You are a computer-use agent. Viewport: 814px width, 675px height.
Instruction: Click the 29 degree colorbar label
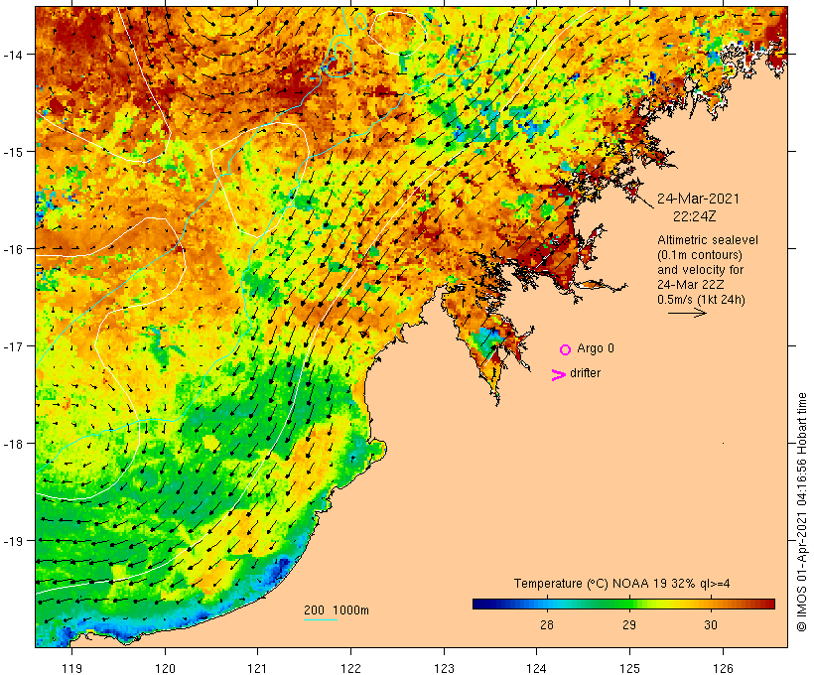(x=629, y=625)
